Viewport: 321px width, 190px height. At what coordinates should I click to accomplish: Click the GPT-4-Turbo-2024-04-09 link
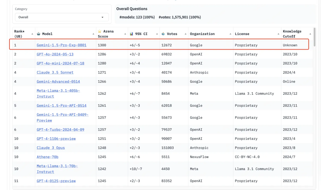(60, 130)
